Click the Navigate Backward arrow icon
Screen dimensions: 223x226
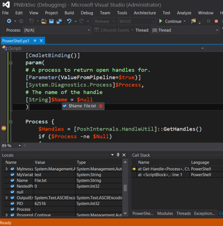(x=9, y=21)
